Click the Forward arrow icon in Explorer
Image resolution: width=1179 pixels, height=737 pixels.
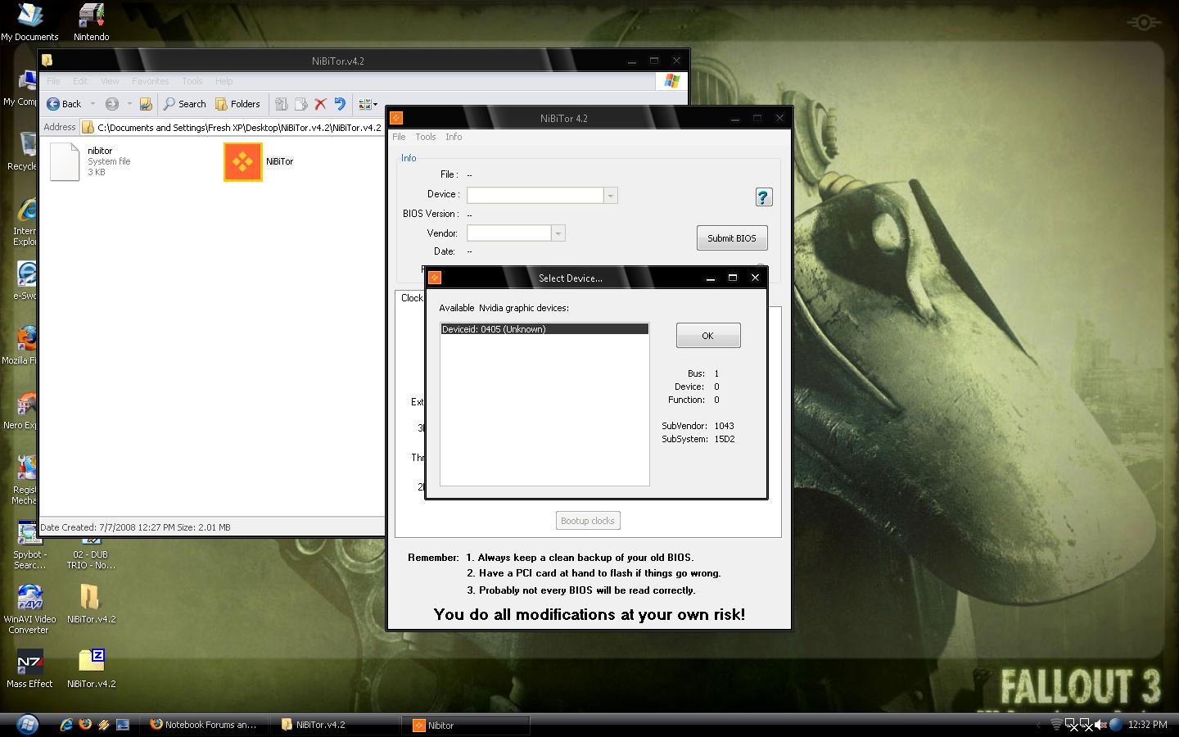point(112,104)
